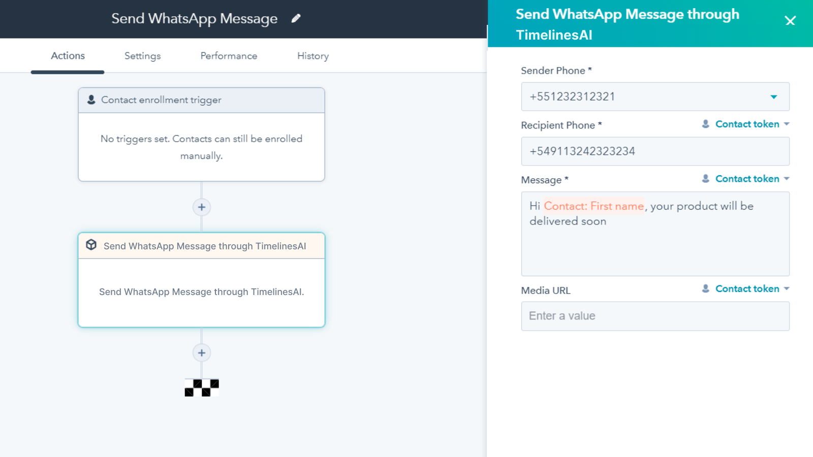Click the cube icon on the WhatsApp action card
Viewport: 813px width, 457px height.
tap(91, 245)
